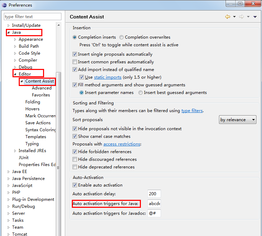Open the back history dropdown arrow
Screen dimensions: 262x236
coord(234,17)
